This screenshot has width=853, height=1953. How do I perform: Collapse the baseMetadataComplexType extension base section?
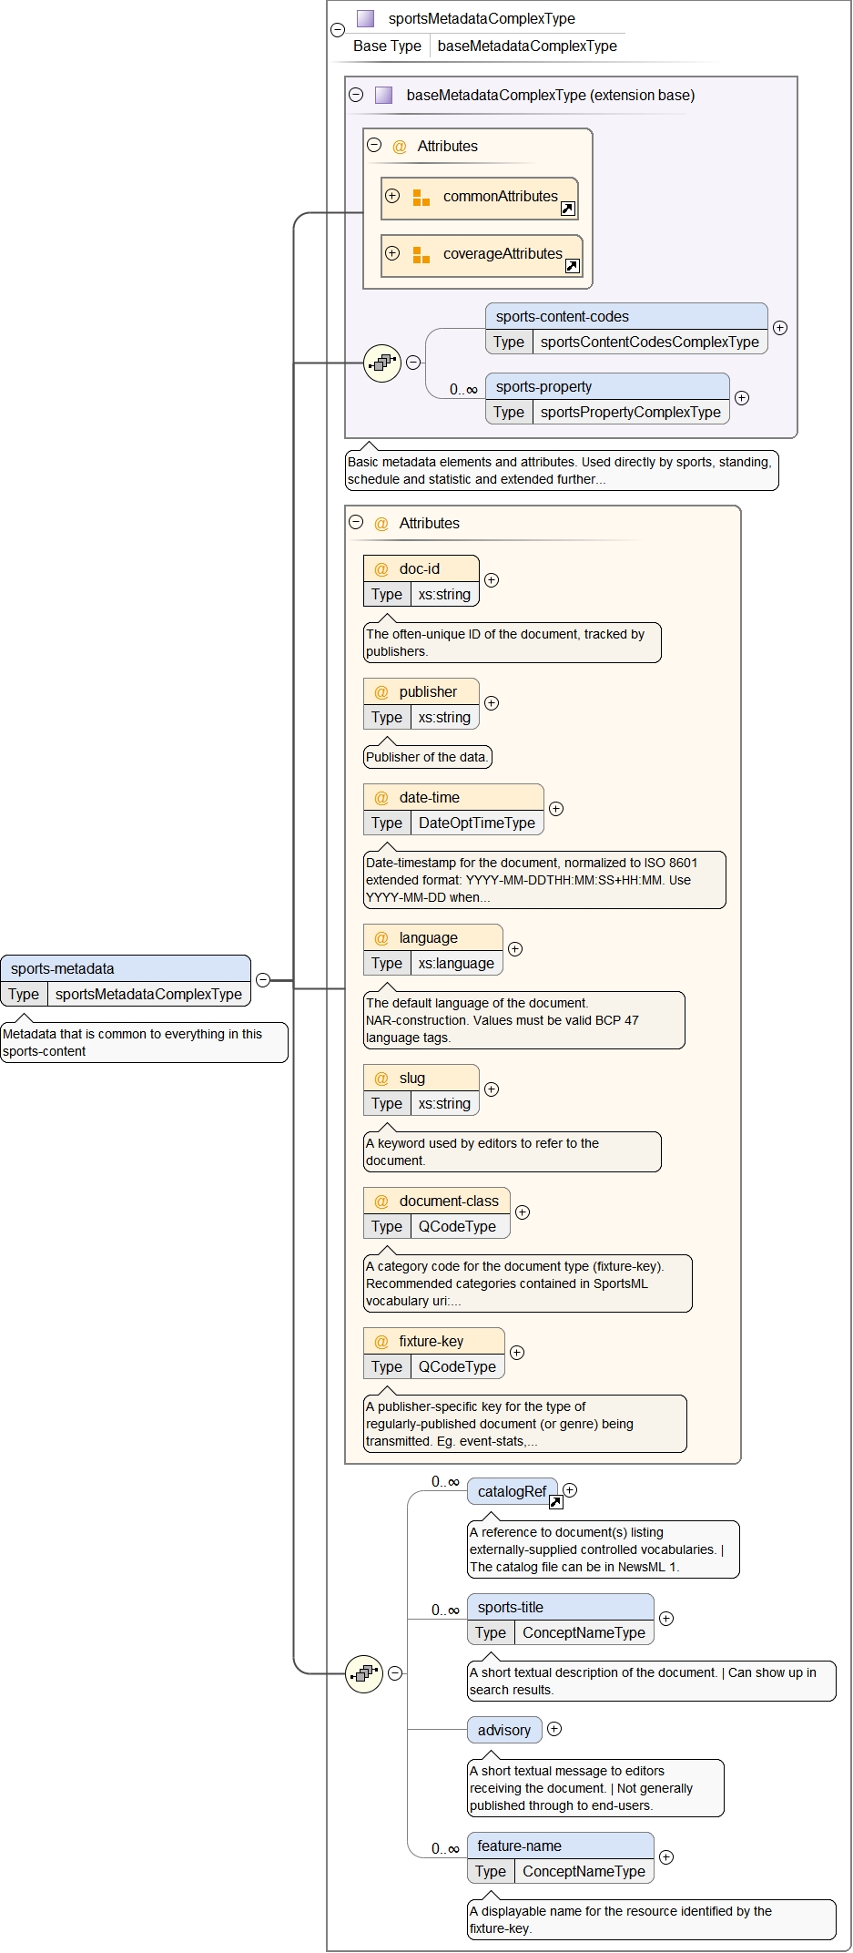click(356, 95)
